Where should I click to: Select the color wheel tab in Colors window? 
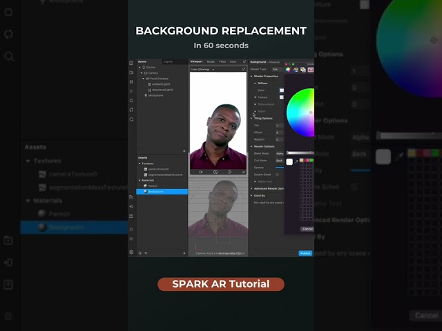tap(288, 70)
